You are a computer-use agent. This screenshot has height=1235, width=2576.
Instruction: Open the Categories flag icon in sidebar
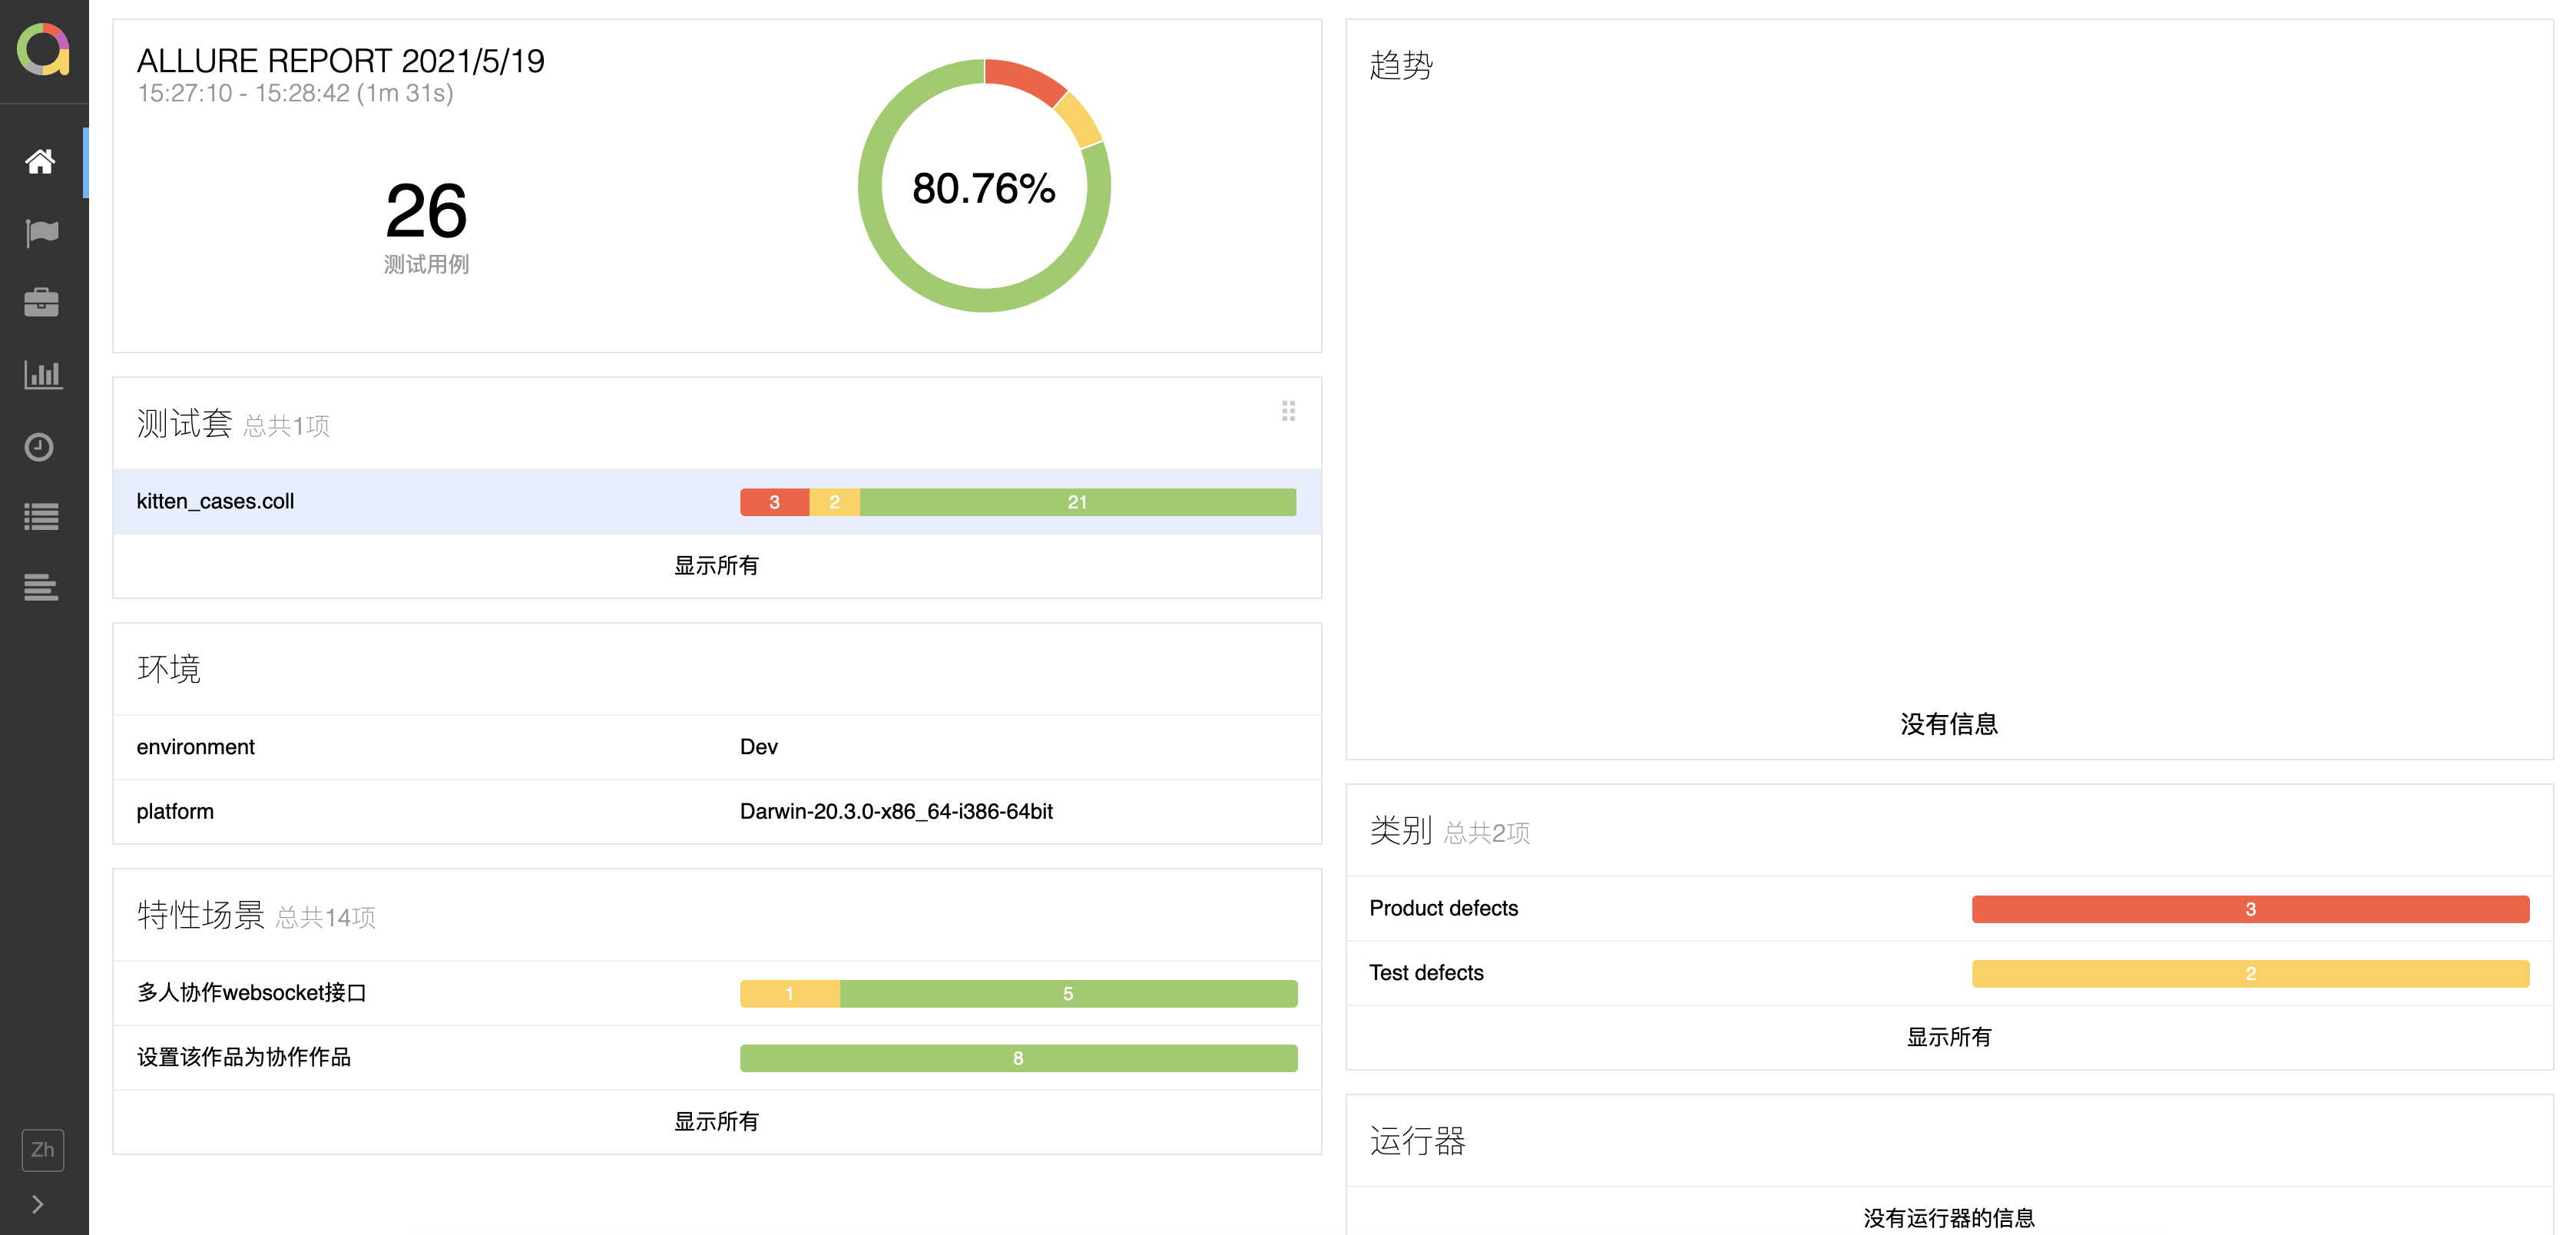click(x=41, y=233)
